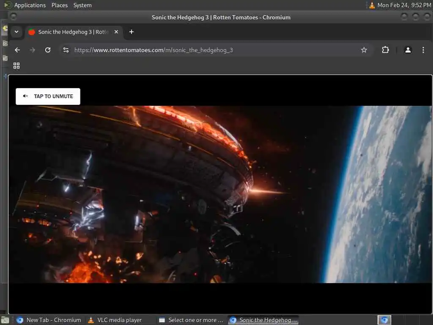
Task: Click the forward navigation arrow
Action: [32, 50]
